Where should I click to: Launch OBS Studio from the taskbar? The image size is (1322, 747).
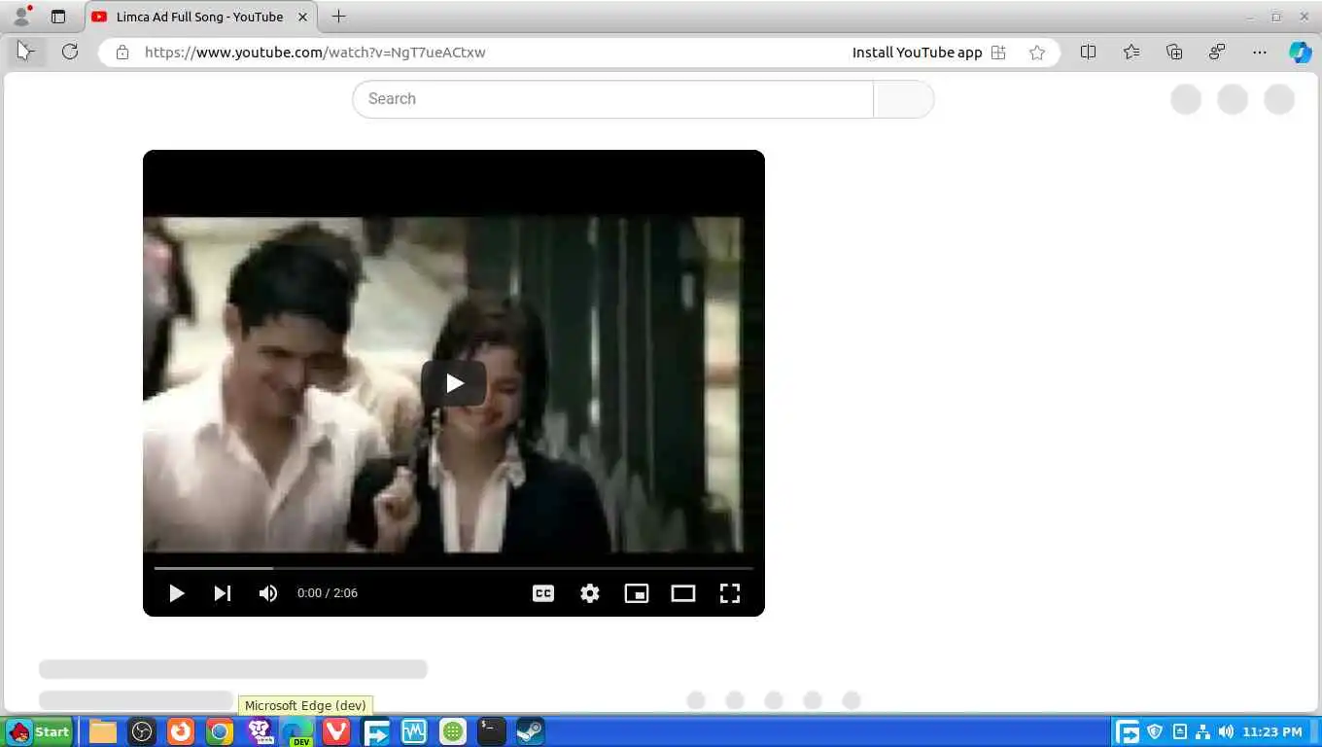142,731
